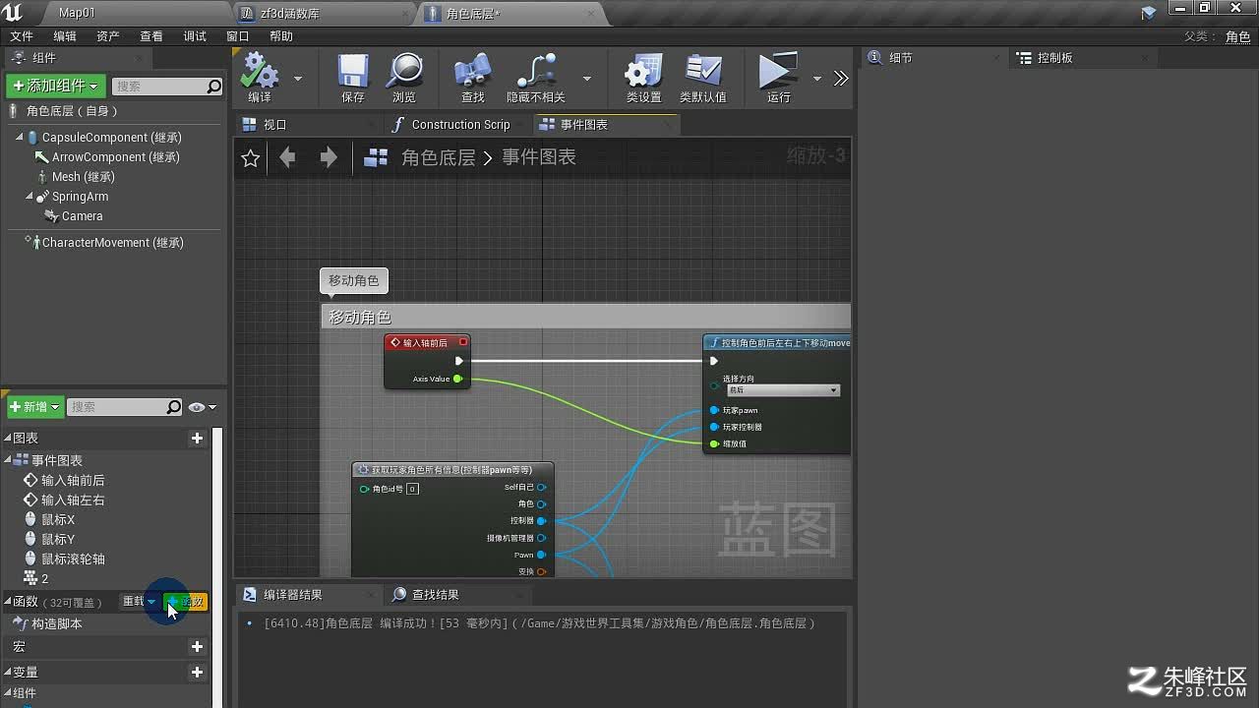Select 输入轴左右 event in graph list
This screenshot has width=1259, height=708.
[x=72, y=501]
